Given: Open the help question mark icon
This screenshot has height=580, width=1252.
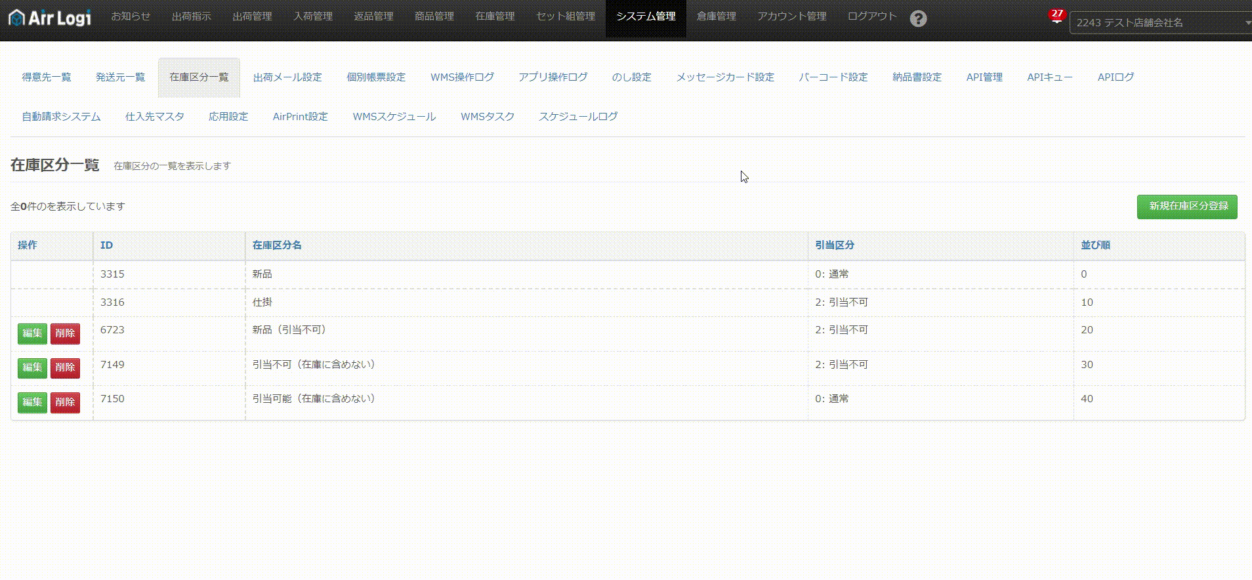Looking at the screenshot, I should 919,19.
